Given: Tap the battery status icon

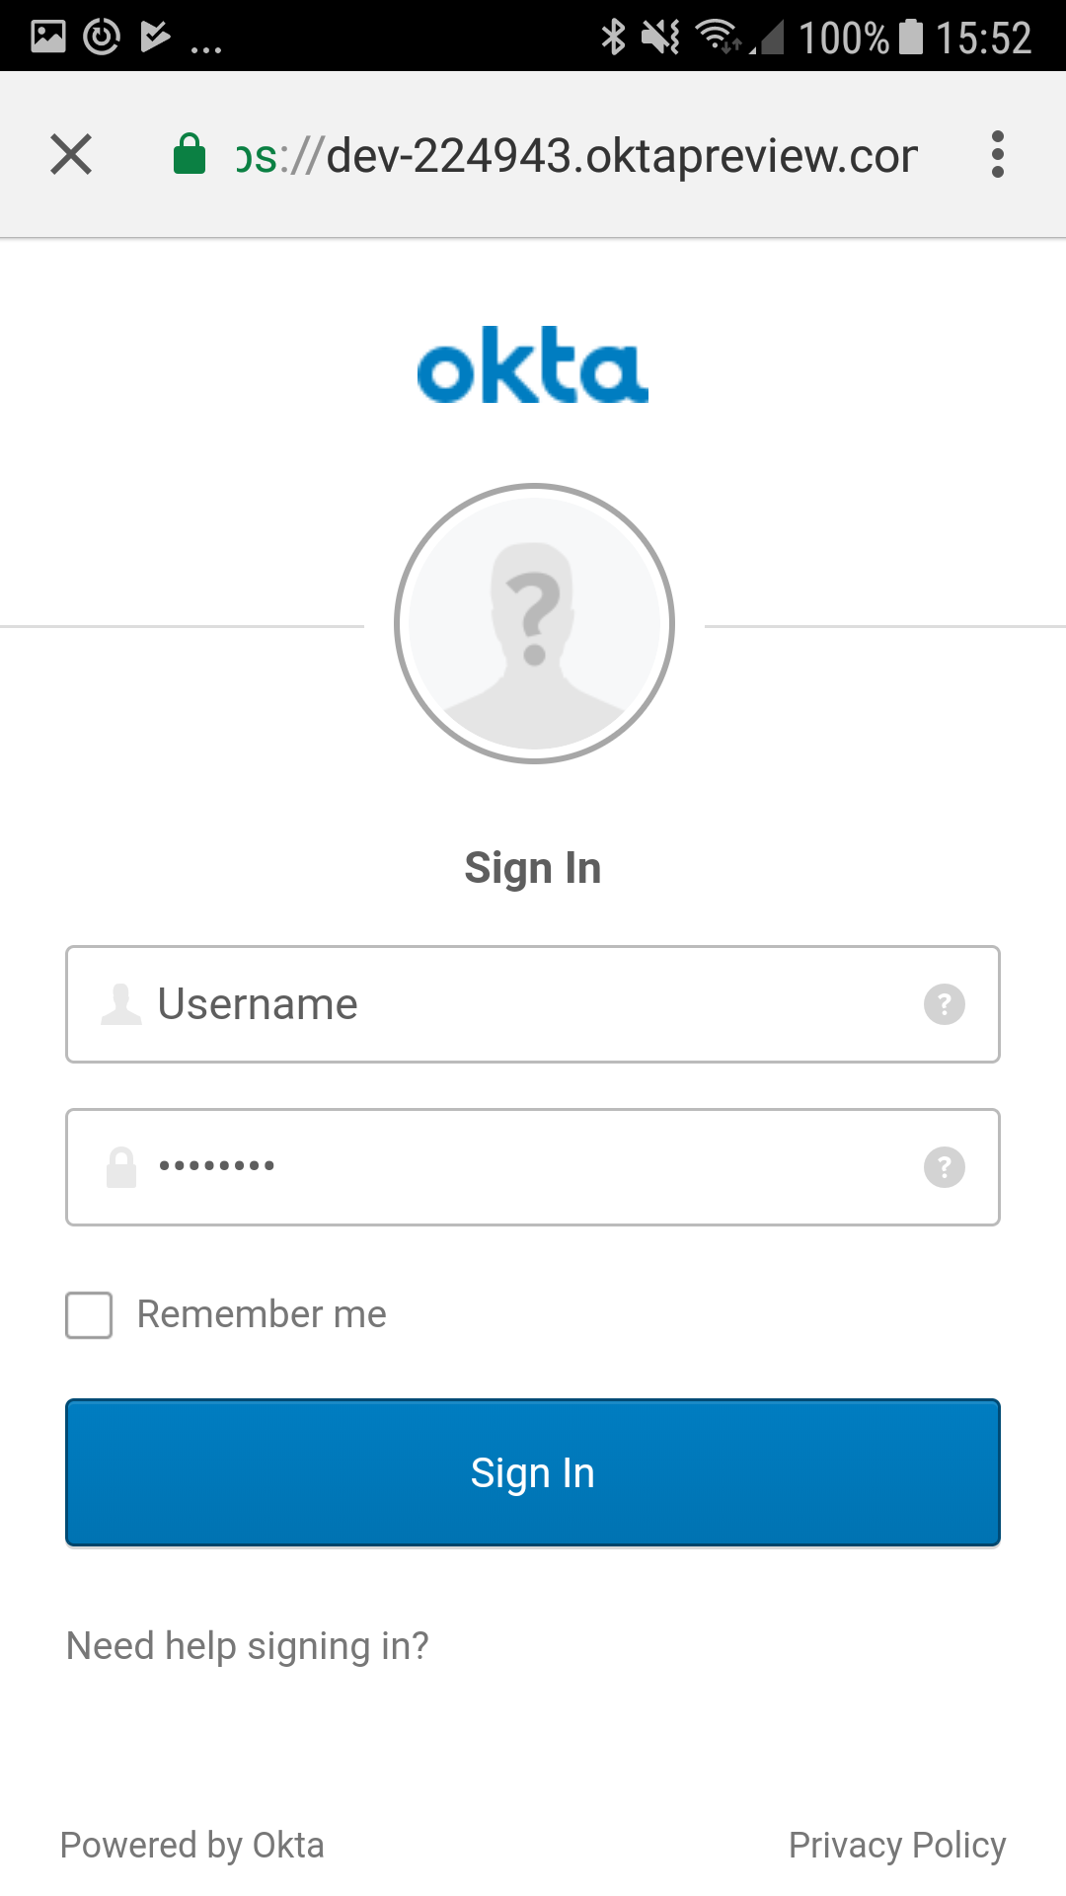Looking at the screenshot, I should coord(911,38).
